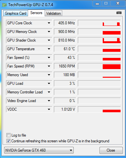
Task: Open the GPU Core Clock sensor dropdown
Action: pos(49,23)
